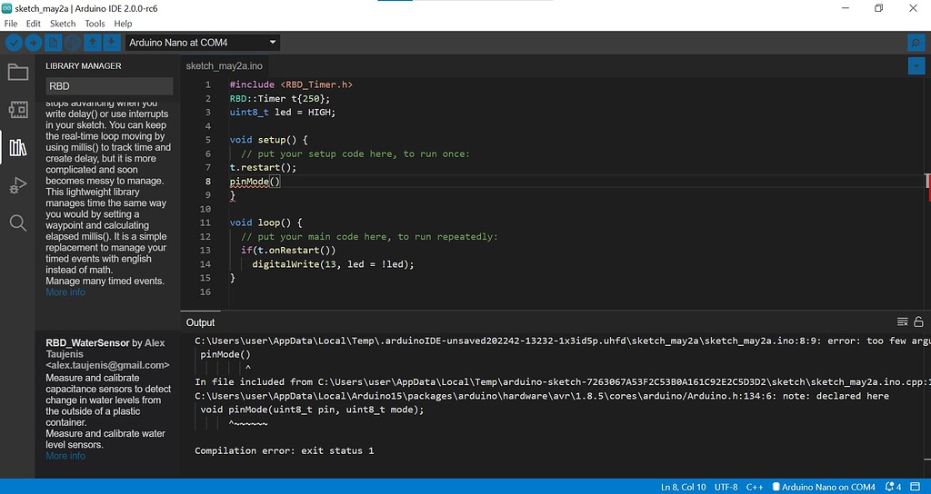Screen dimensions: 931x494
Task: Open the notifications bell showing 4
Action: [x=893, y=487]
